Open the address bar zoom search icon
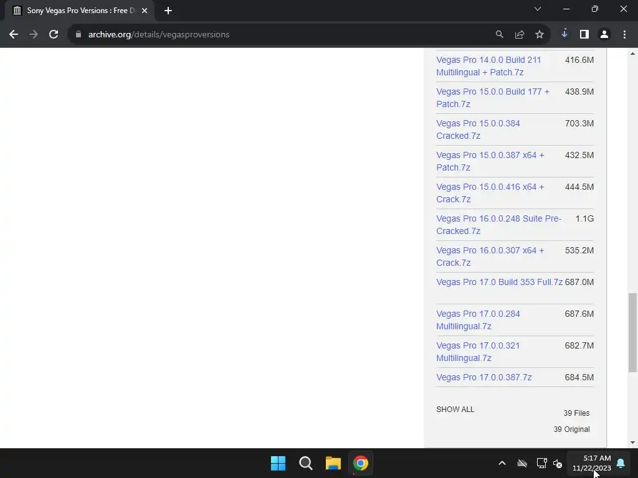 pyautogui.click(x=499, y=35)
